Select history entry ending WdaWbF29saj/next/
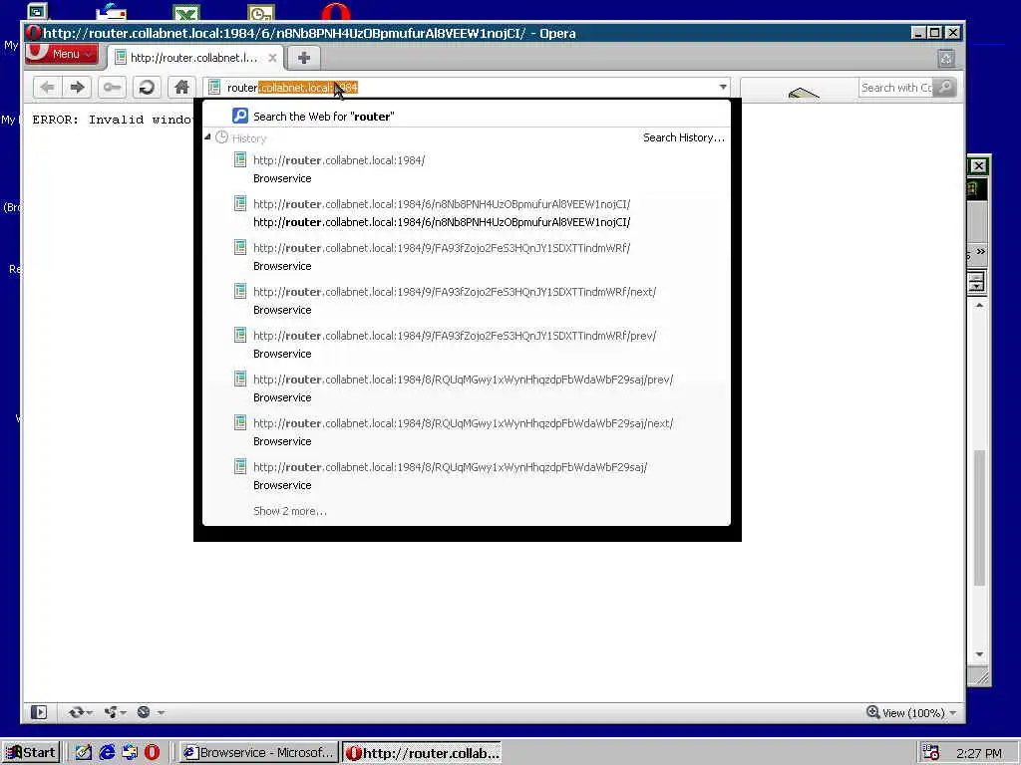This screenshot has width=1021, height=765. (467, 432)
